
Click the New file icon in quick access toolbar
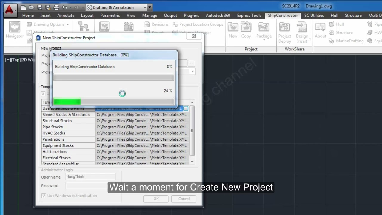point(24,7)
